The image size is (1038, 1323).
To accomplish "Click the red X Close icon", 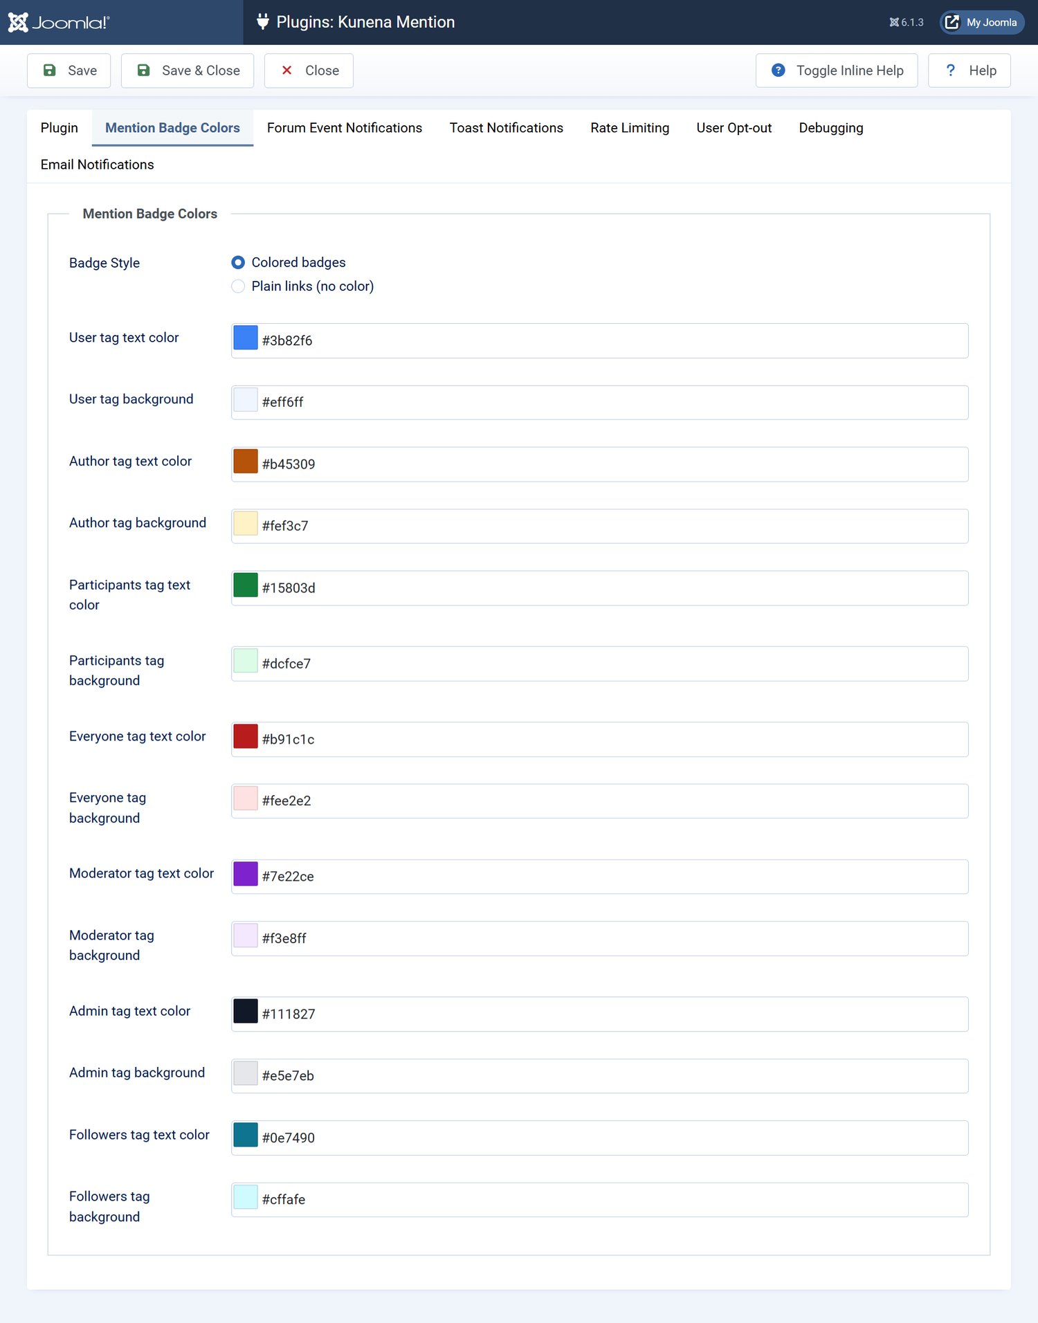I will point(286,71).
